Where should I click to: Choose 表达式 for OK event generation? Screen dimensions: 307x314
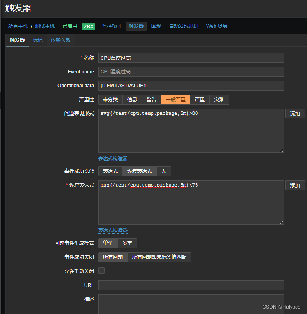click(110, 171)
